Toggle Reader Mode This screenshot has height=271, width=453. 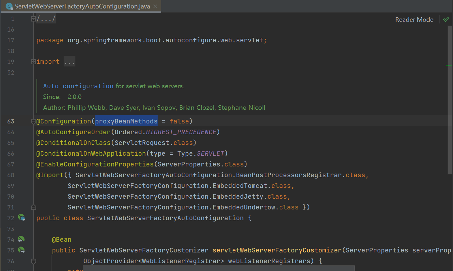[x=414, y=20]
